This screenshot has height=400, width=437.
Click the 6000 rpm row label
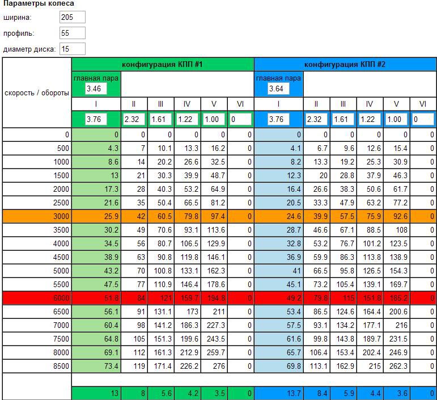(x=37, y=298)
